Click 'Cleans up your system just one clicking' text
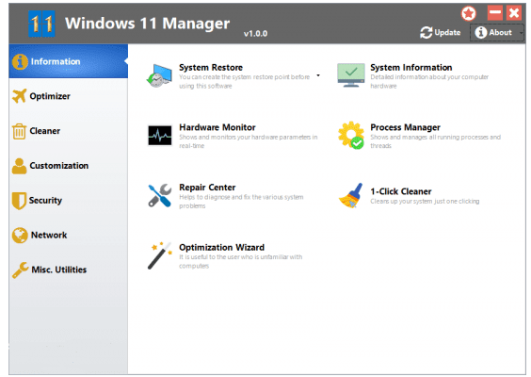 [425, 202]
